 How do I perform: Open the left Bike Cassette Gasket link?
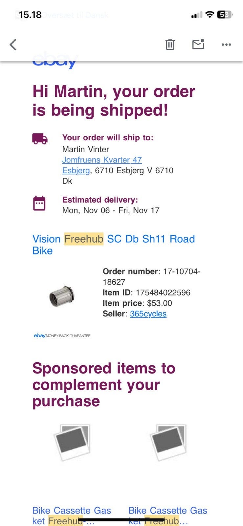click(72, 515)
